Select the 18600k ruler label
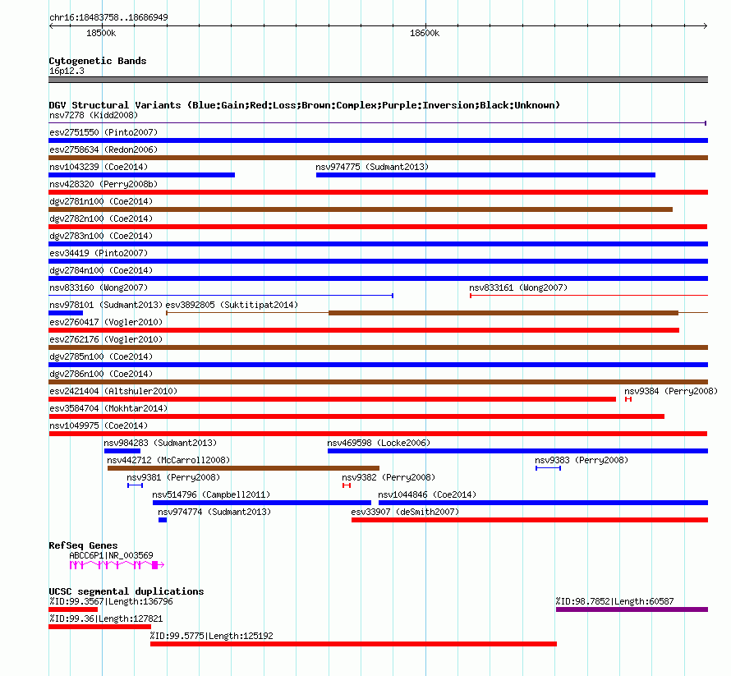731x676 pixels. coord(425,33)
